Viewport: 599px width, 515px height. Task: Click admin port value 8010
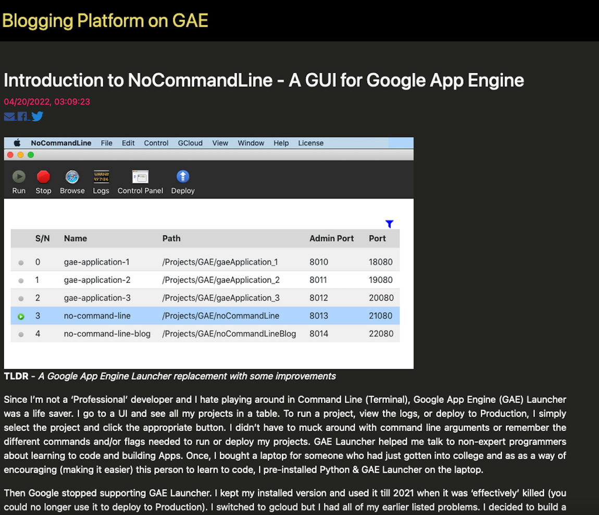click(x=319, y=262)
